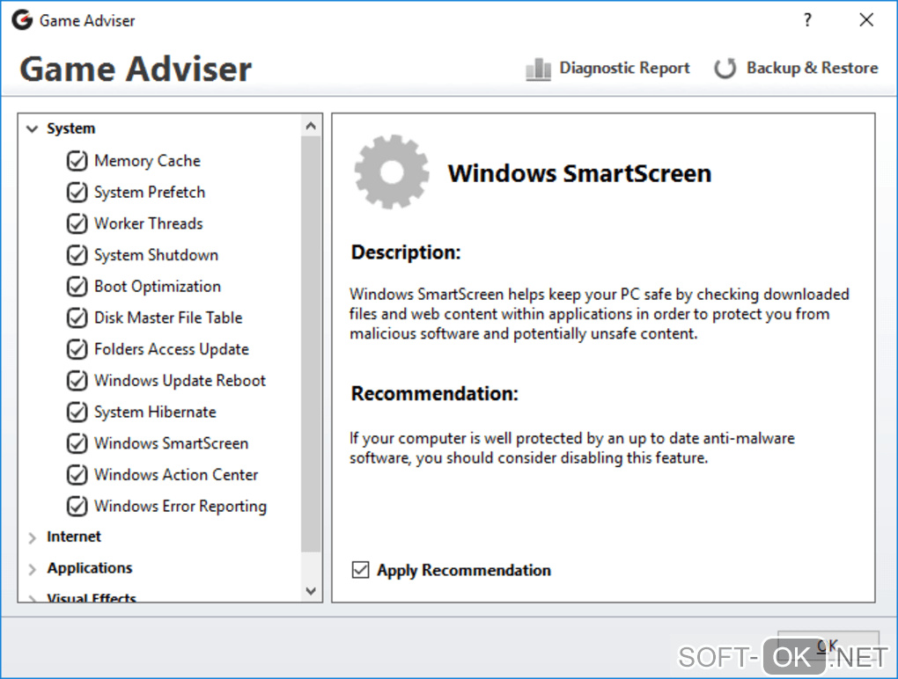Disable the Apply Recommendation checkbox
Viewport: 898px width, 679px height.
[360, 570]
